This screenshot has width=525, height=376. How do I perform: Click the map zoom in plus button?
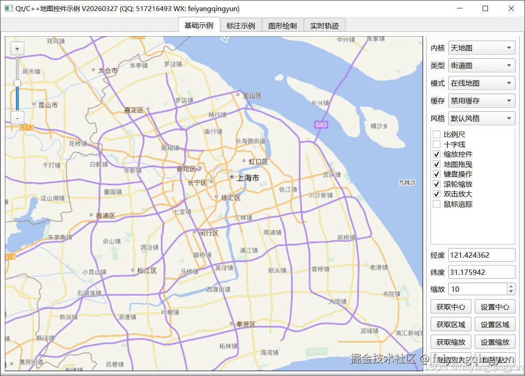[x=17, y=49]
